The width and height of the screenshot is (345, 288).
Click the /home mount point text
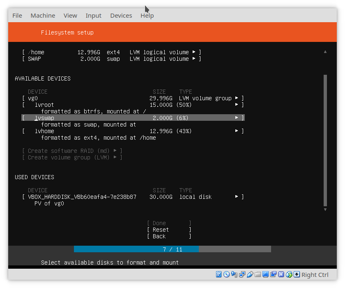pyautogui.click(x=36, y=52)
